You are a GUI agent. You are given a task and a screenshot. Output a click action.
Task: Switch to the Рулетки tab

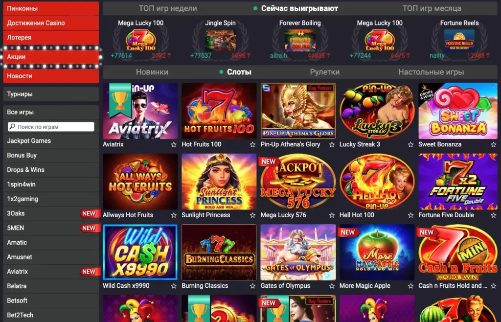pyautogui.click(x=325, y=72)
